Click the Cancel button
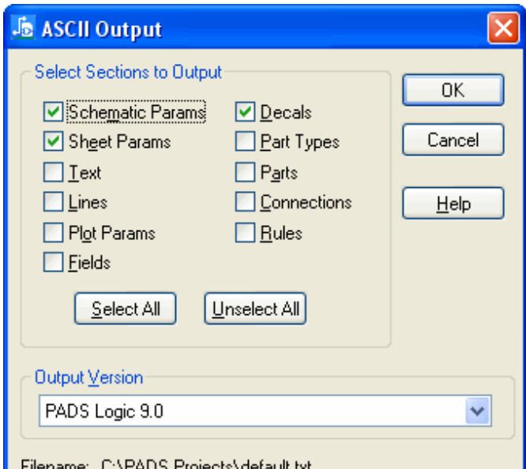 453,140
